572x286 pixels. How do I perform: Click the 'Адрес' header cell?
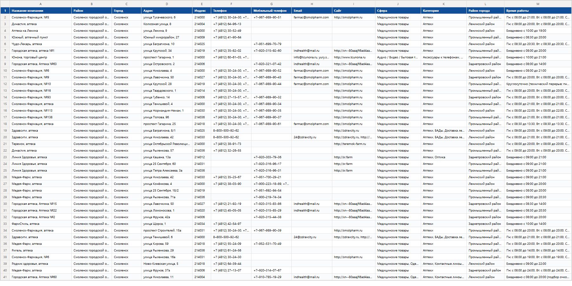pyautogui.click(x=167, y=11)
